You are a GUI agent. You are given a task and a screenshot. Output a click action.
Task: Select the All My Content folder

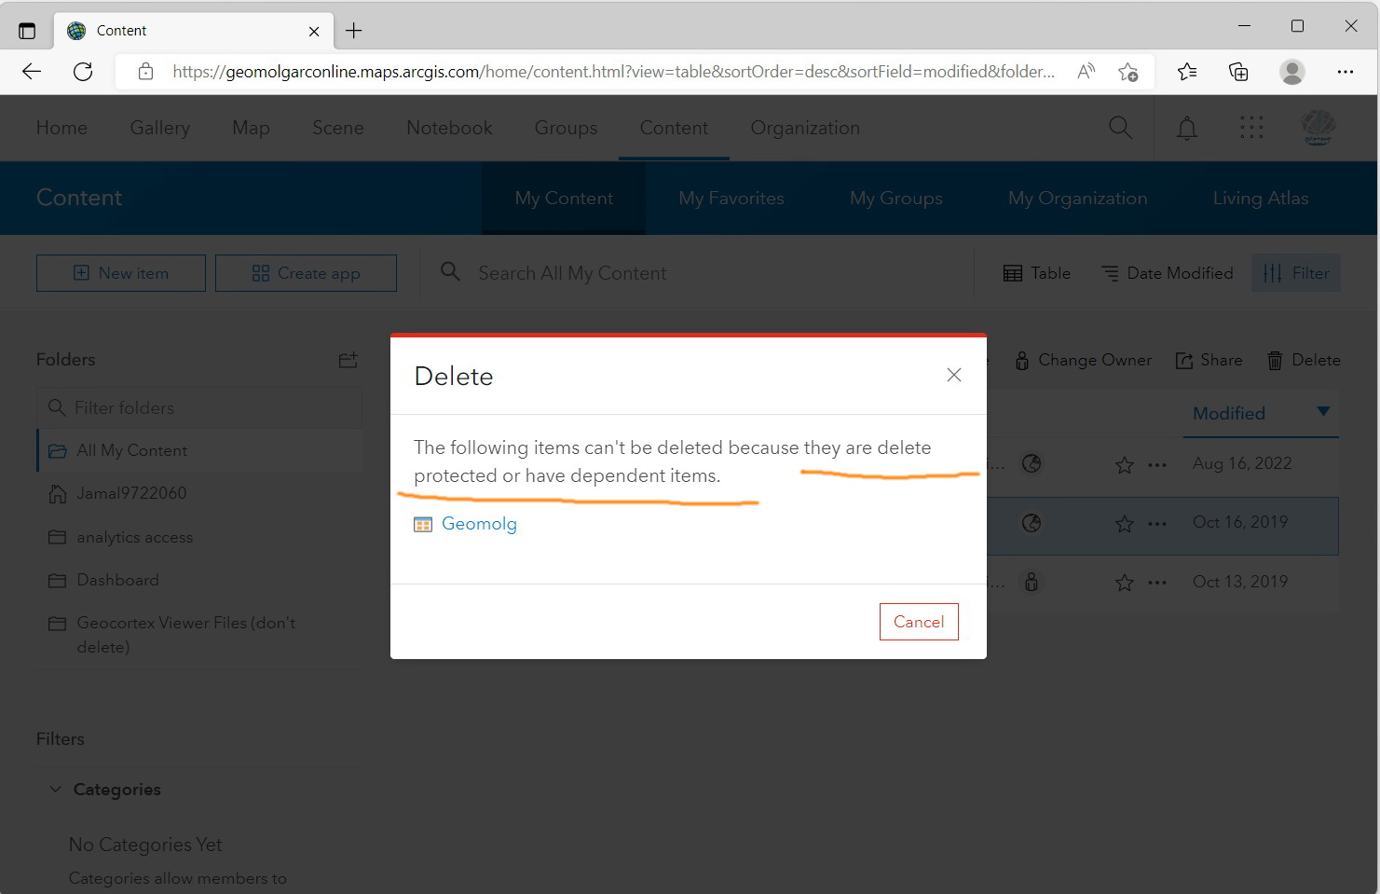coord(199,450)
